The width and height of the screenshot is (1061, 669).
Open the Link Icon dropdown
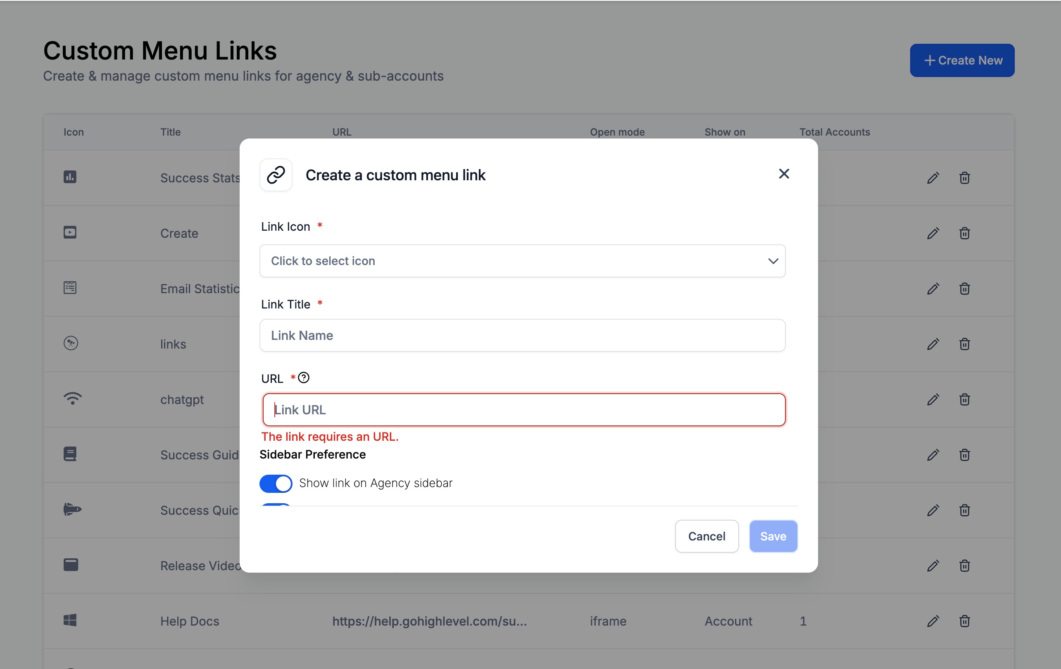[522, 261]
